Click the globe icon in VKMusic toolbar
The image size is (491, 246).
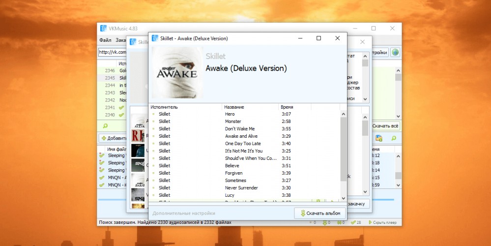395,52
